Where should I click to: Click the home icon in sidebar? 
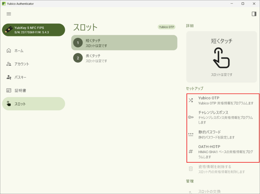[x=9, y=50]
